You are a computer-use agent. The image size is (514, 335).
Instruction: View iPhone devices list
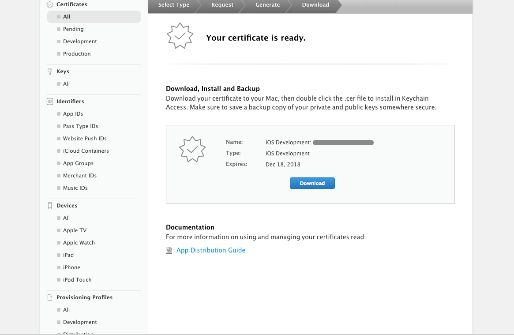(71, 267)
